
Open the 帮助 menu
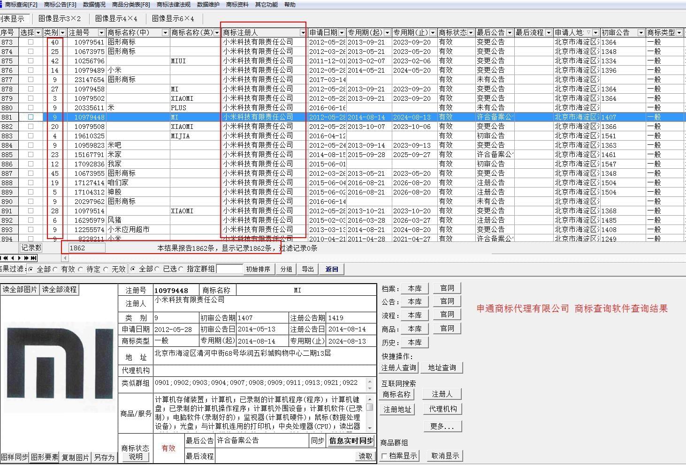click(290, 5)
